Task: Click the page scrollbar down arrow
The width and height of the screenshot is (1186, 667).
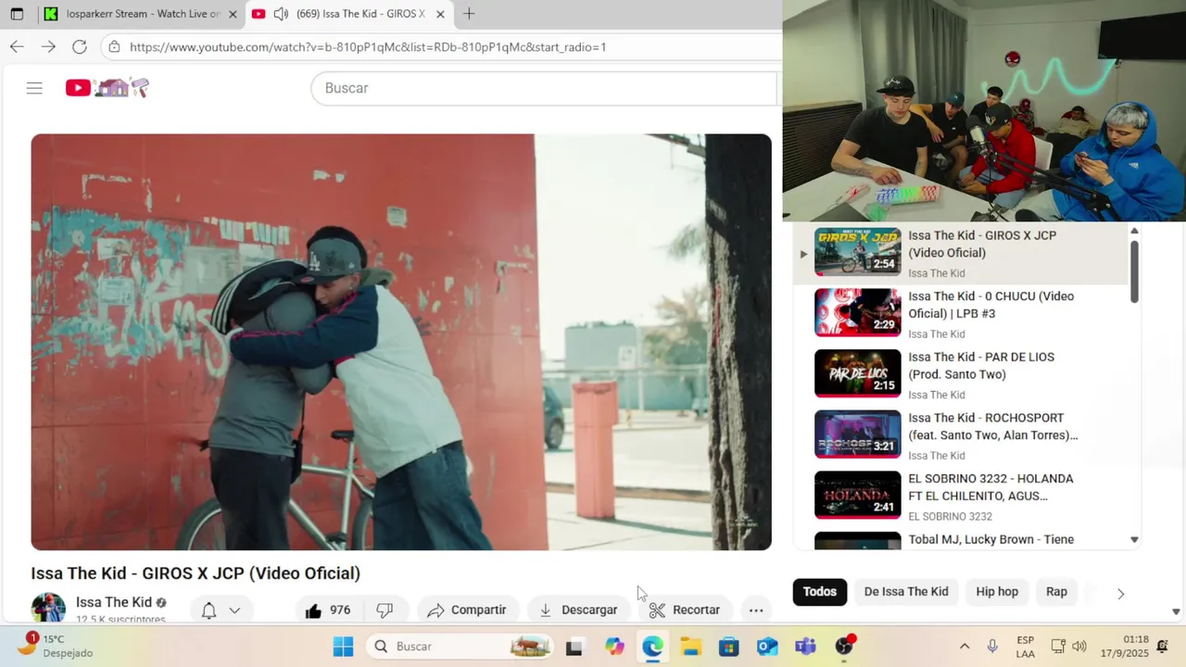Action: pyautogui.click(x=1177, y=611)
